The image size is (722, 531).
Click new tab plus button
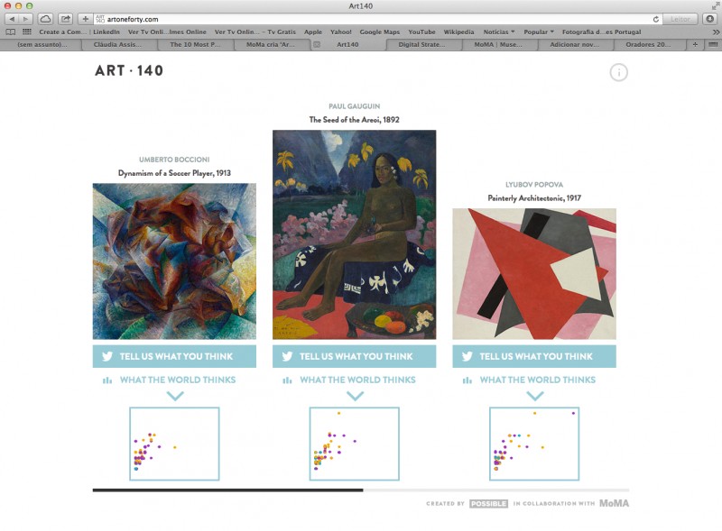click(695, 44)
